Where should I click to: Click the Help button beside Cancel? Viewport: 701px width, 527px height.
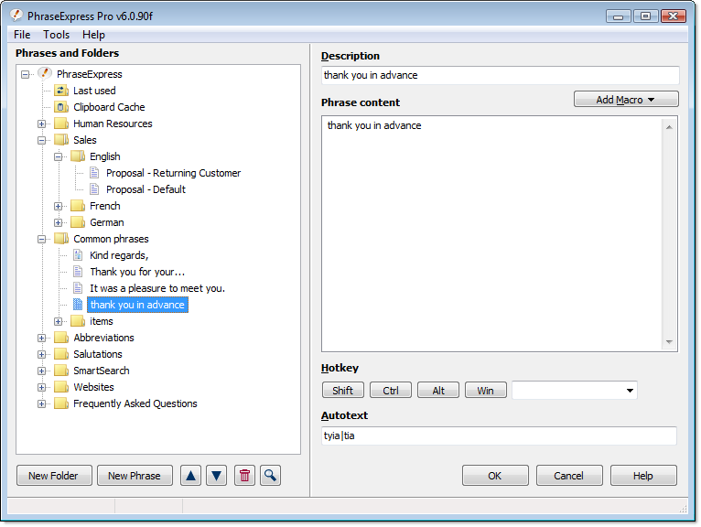click(x=643, y=476)
